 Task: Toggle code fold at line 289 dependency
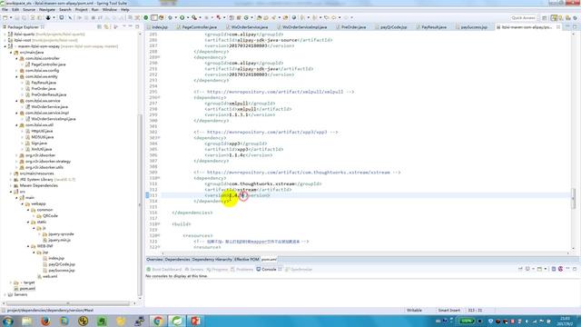point(160,57)
